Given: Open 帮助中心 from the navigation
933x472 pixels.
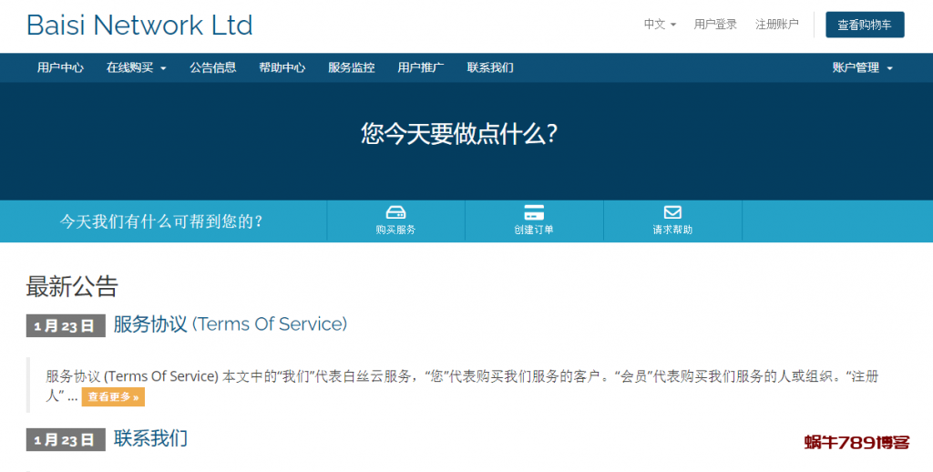Looking at the screenshot, I should 282,67.
